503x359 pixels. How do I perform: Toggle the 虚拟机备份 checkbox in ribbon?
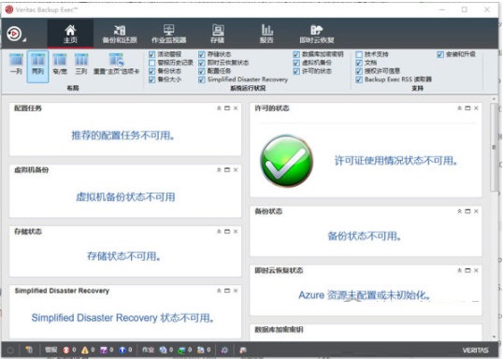click(x=296, y=63)
